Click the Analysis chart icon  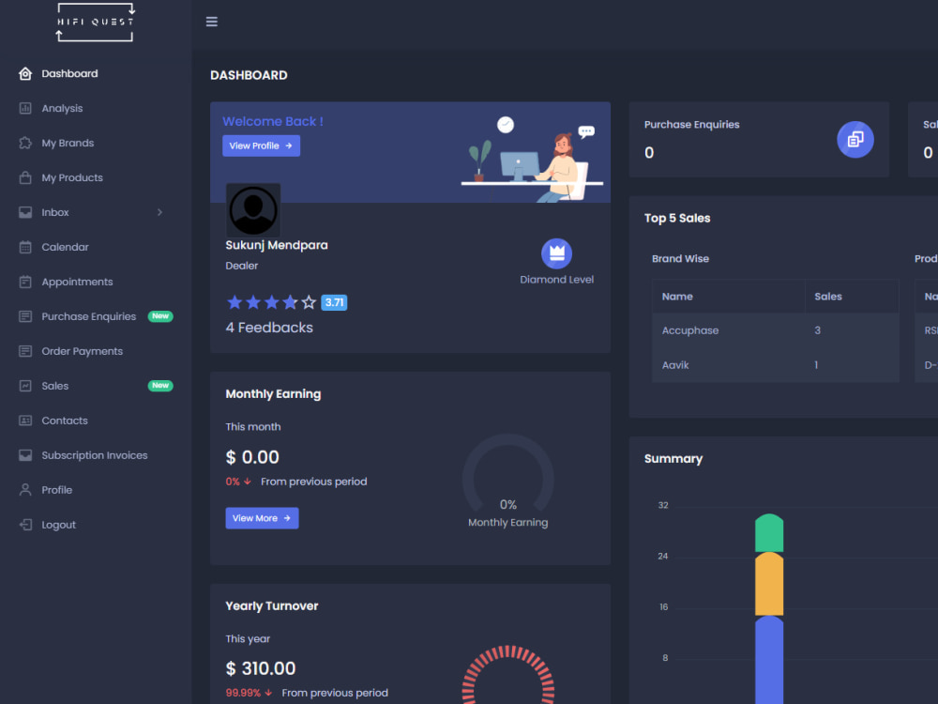coord(25,108)
